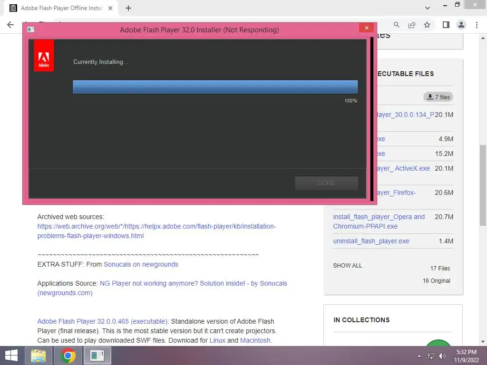Open the taskbar clock showing 5:32 PM
The width and height of the screenshot is (487, 365).
(x=467, y=356)
